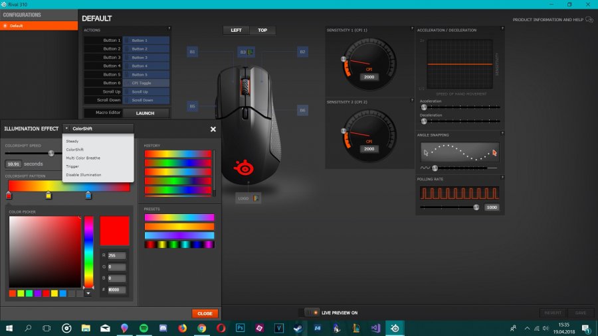Select the B2 button marker on the mouse diagram
598x336 pixels.
pos(302,52)
